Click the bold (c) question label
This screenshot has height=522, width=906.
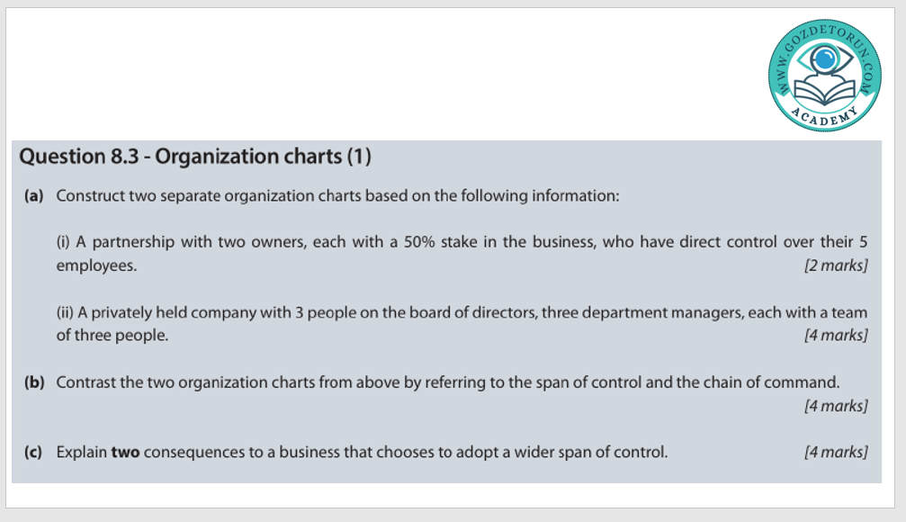[34, 452]
